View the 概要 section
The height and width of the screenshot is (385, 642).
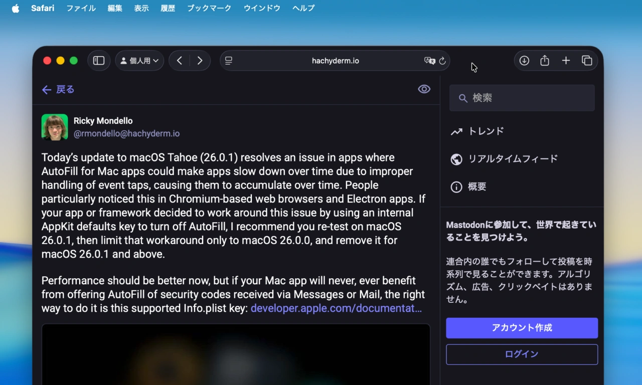(x=477, y=186)
